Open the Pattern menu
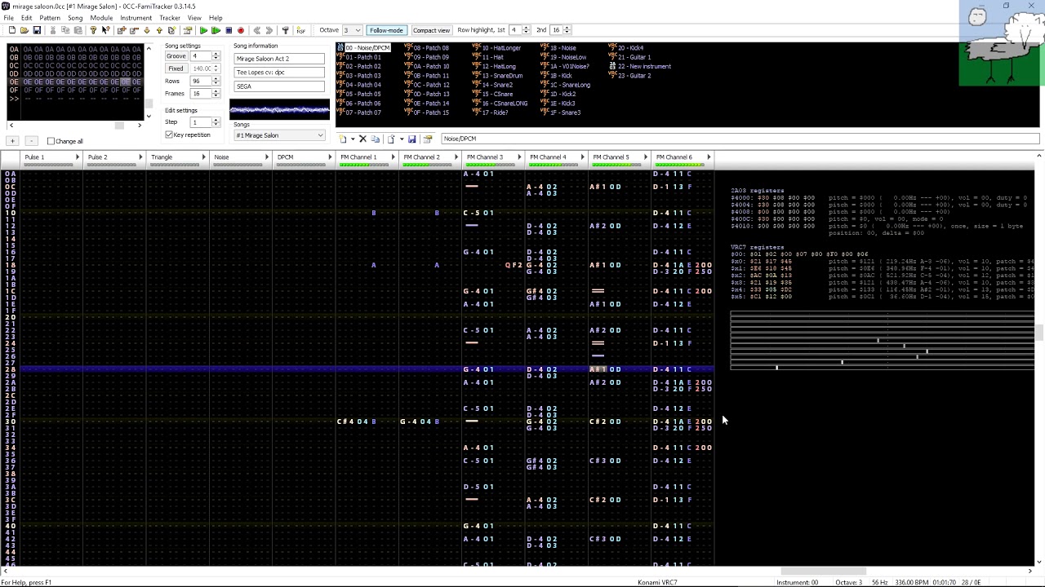 coord(50,18)
